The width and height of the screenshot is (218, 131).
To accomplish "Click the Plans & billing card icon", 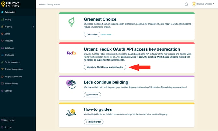I will 2,83.
